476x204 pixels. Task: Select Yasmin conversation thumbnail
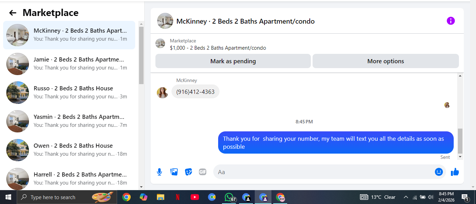point(17,121)
